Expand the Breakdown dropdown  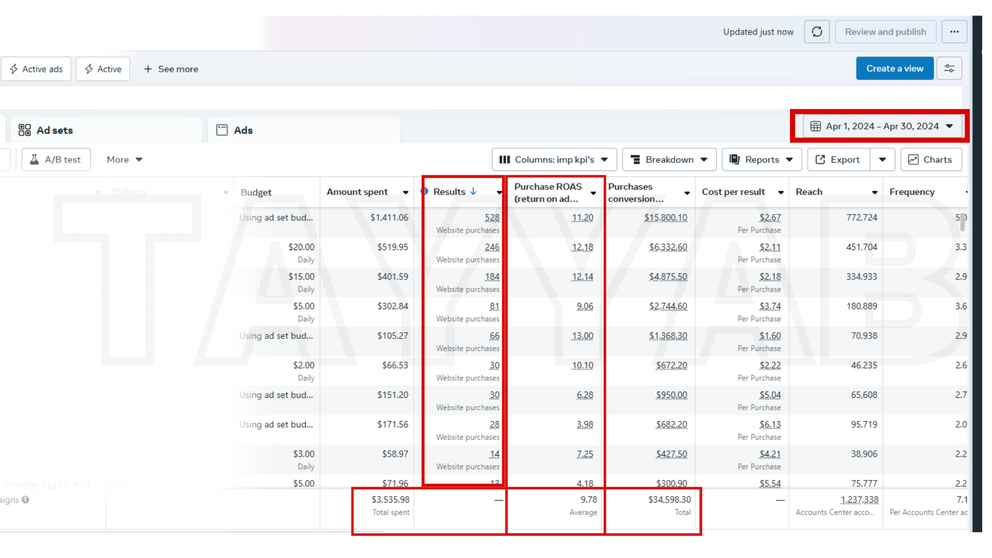tap(669, 160)
